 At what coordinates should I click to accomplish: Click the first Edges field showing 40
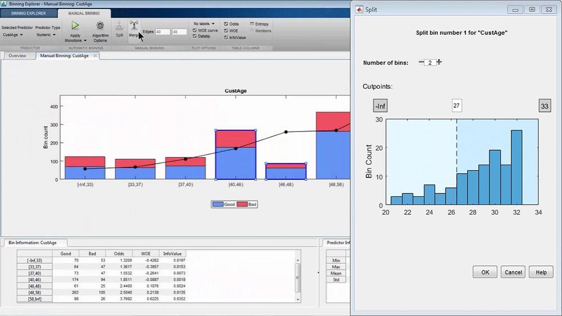tap(162, 31)
